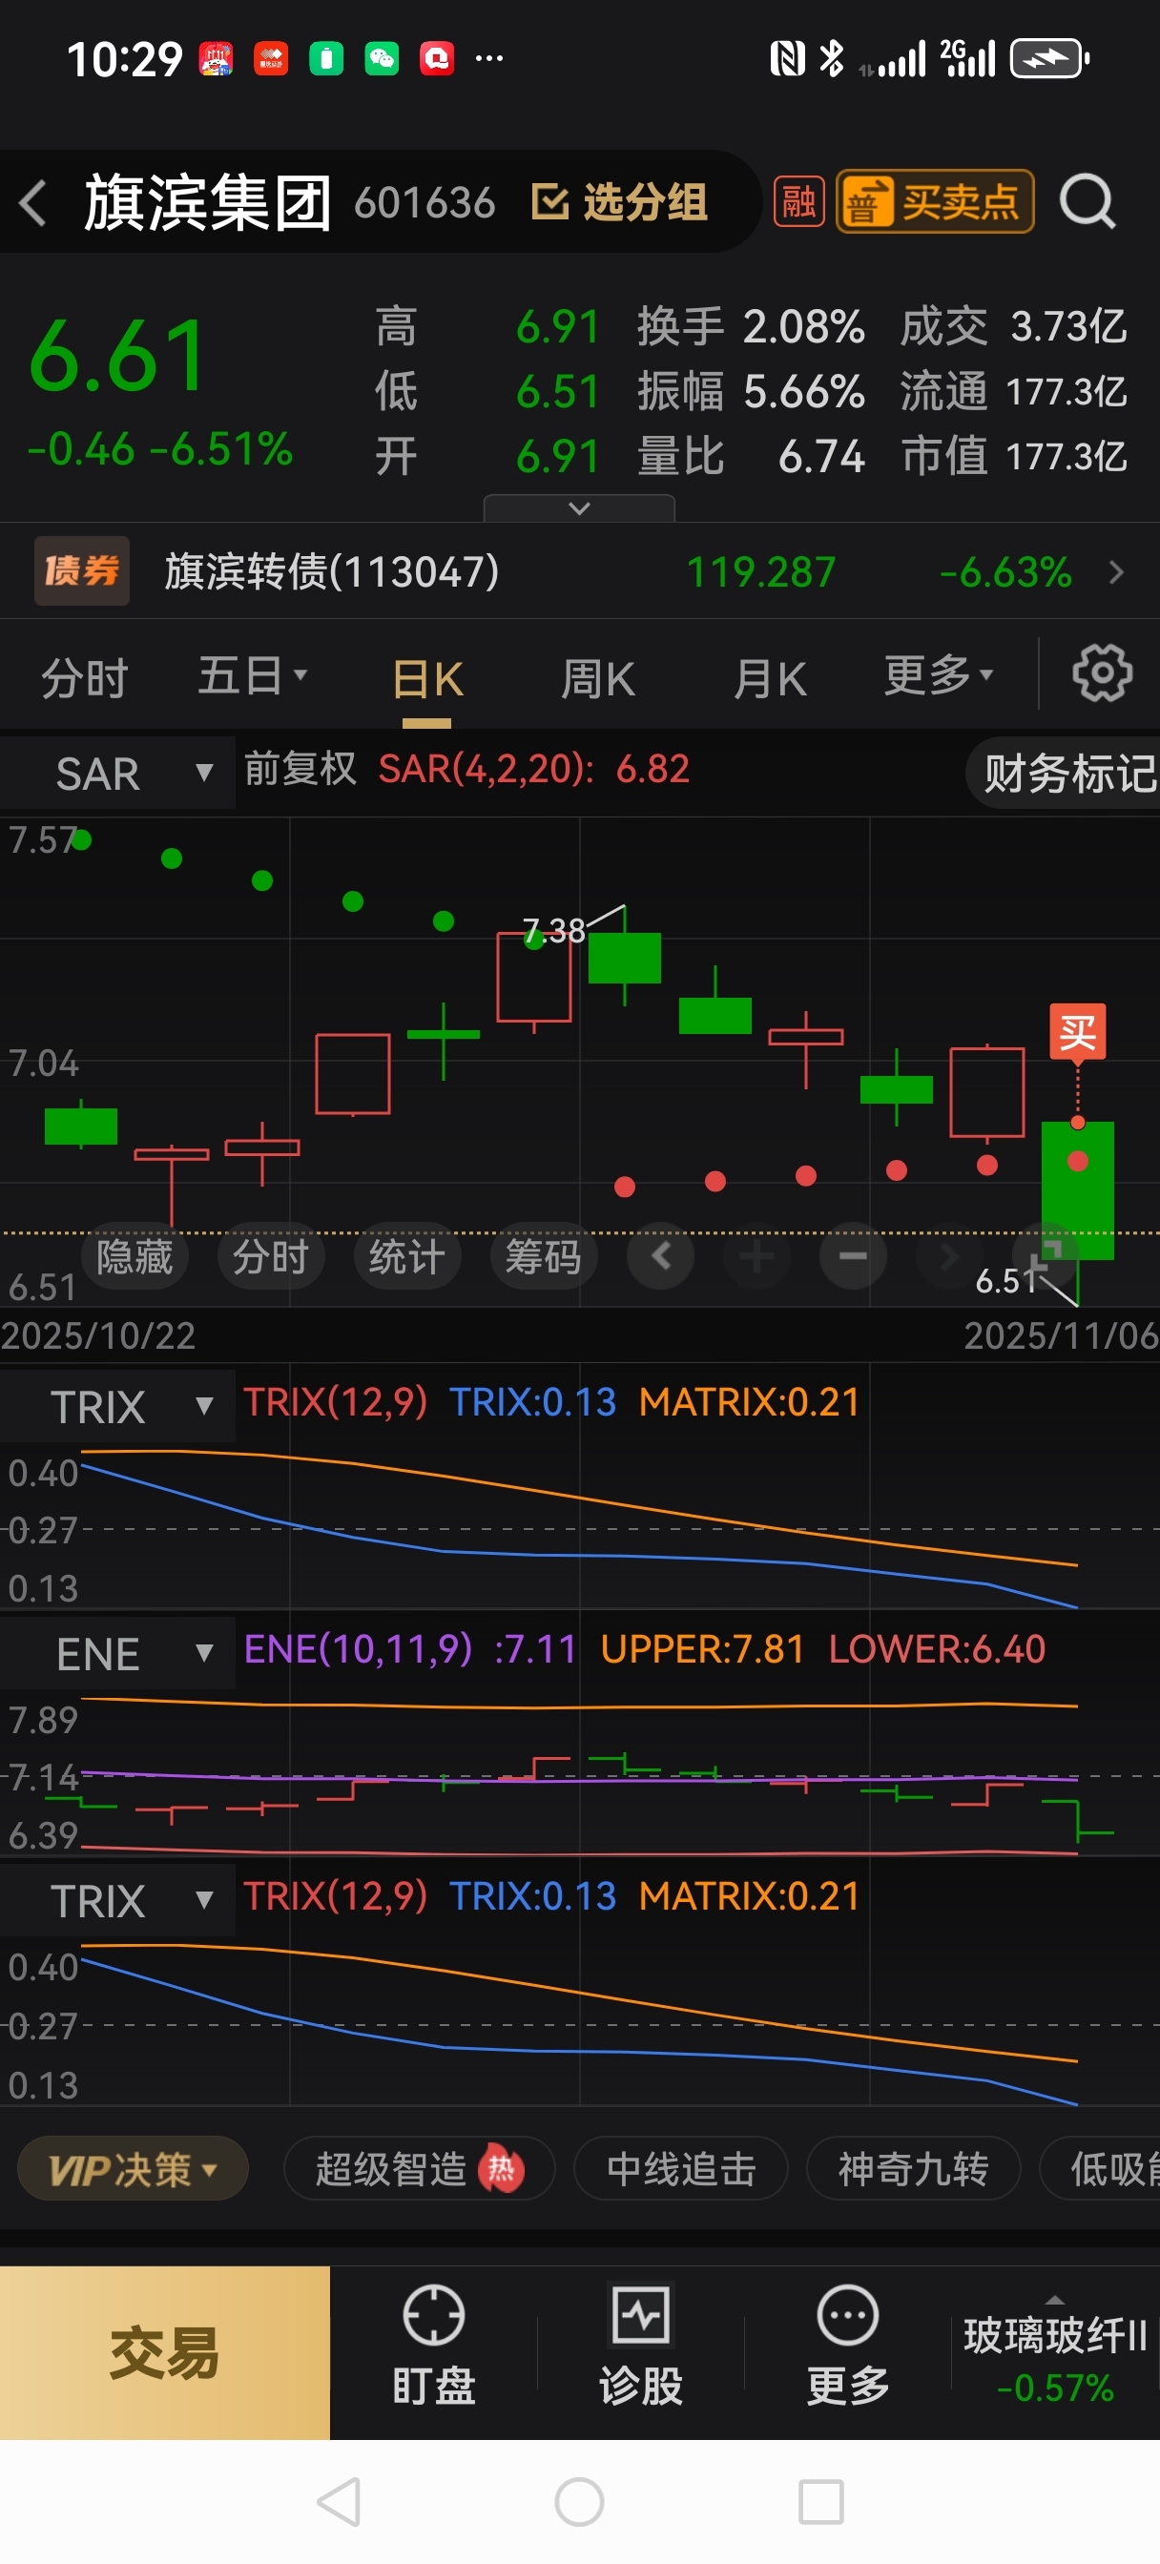
Task: Select the 神奇九转 strategy chip
Action: tap(913, 2170)
